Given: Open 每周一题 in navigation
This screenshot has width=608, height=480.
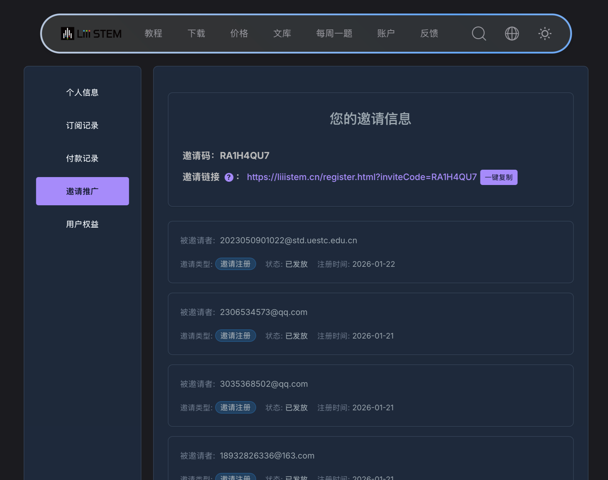Looking at the screenshot, I should [334, 34].
